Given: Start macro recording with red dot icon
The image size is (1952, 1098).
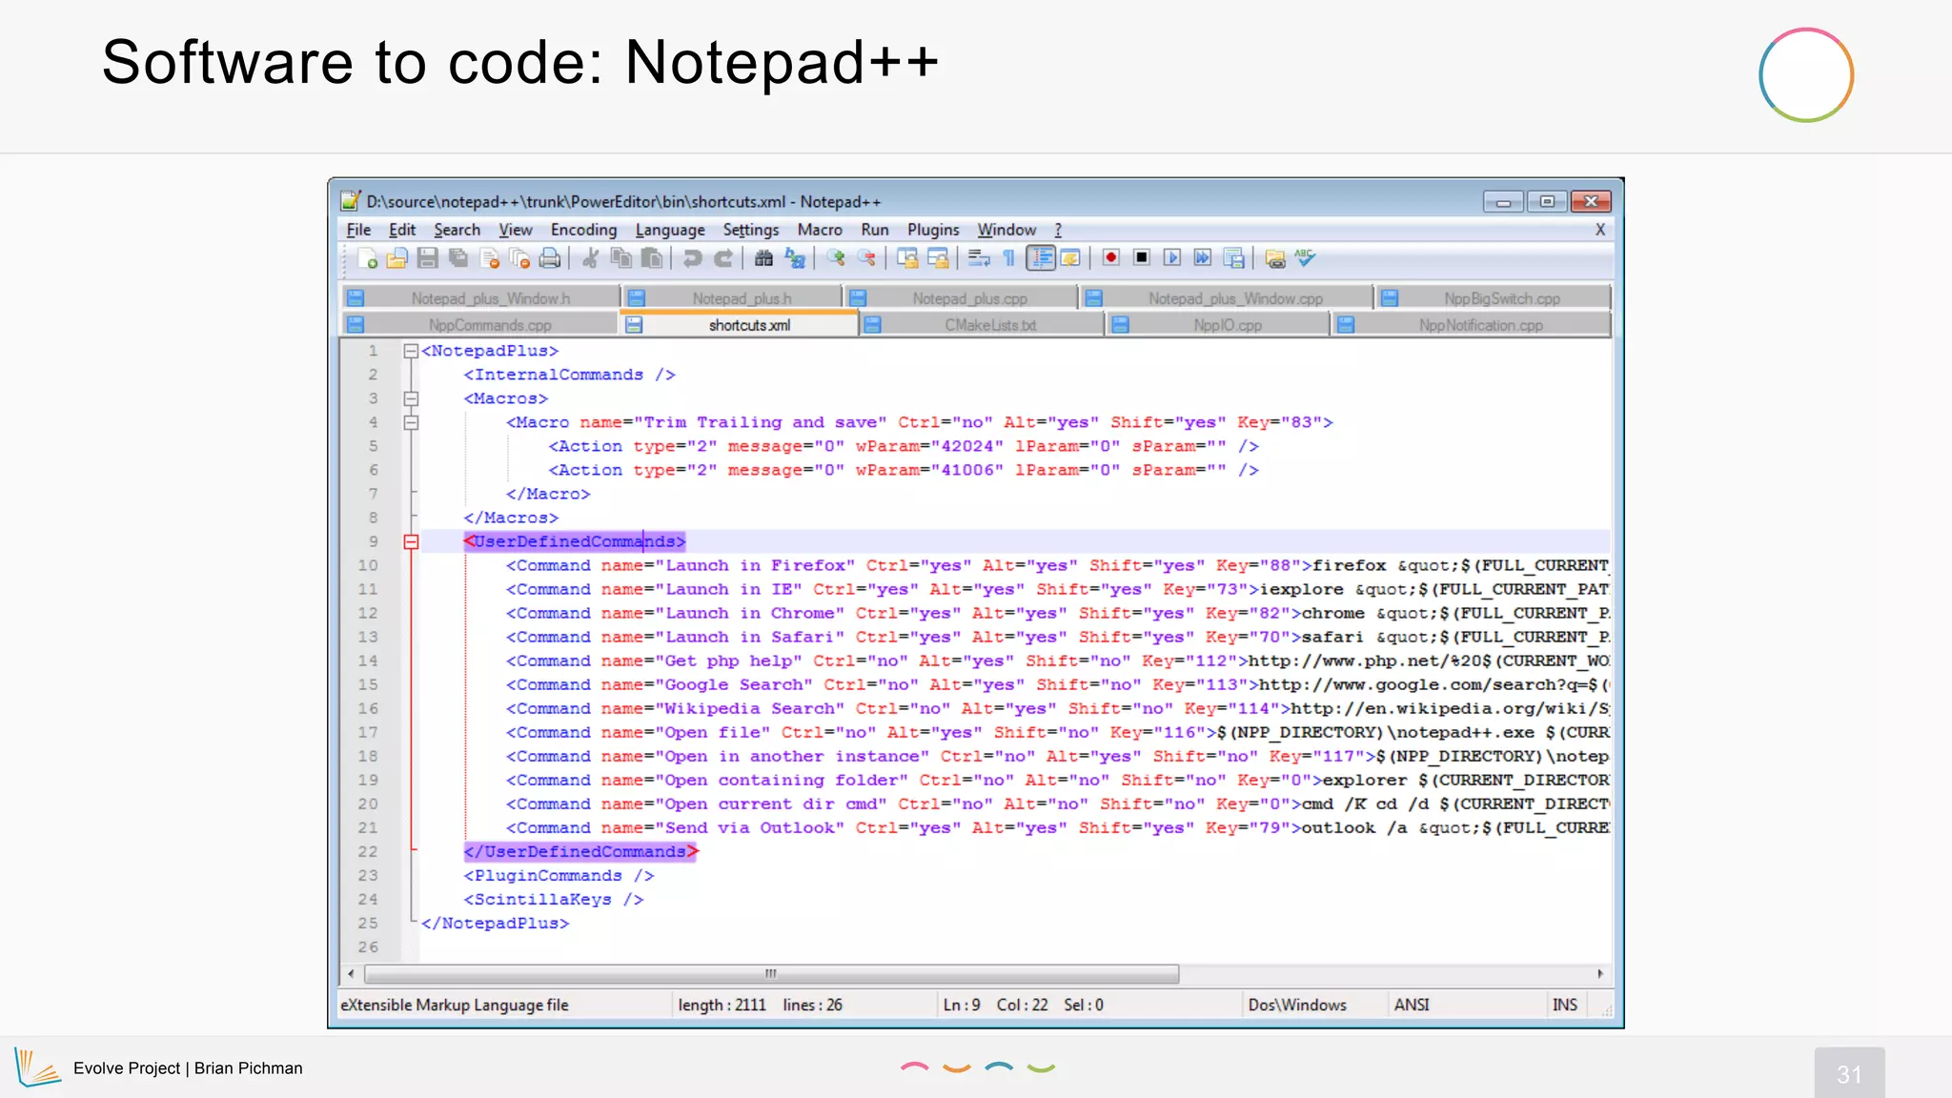Looking at the screenshot, I should [x=1111, y=258].
